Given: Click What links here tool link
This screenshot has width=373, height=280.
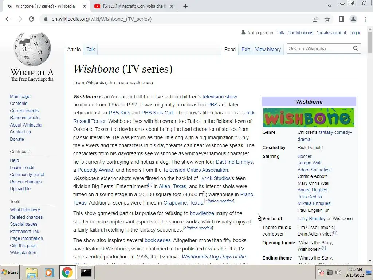Looking at the screenshot, I should point(25,210).
